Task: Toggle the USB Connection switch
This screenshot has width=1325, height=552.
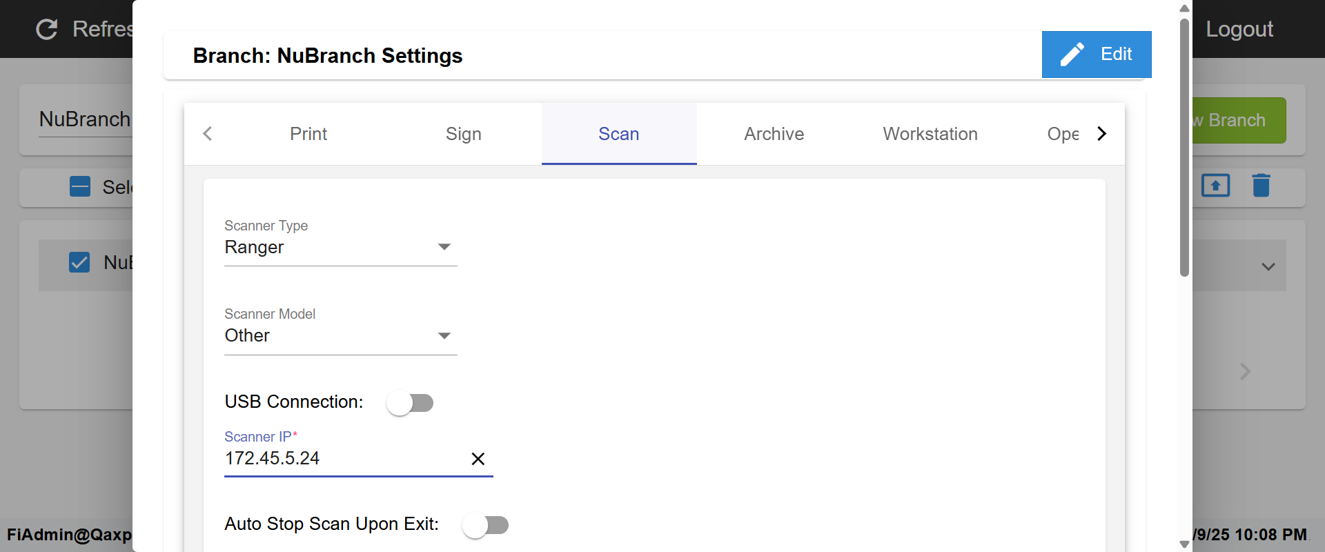Action: point(410,403)
